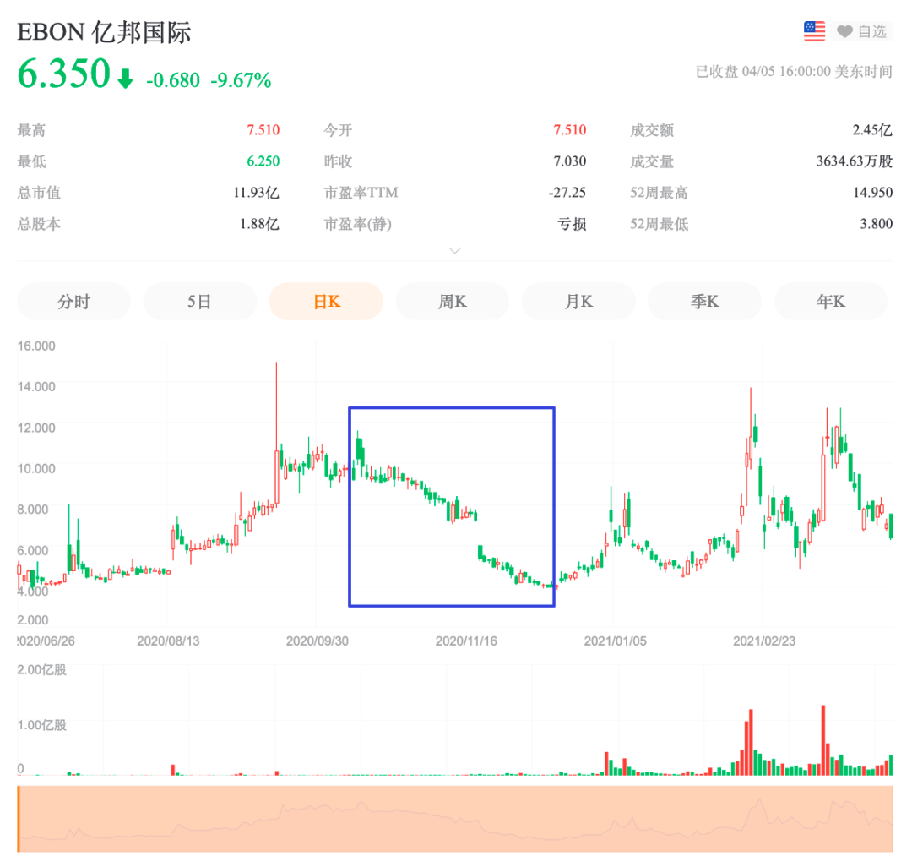Select the 日K tab
This screenshot has width=912, height=867.
pyautogui.click(x=326, y=301)
